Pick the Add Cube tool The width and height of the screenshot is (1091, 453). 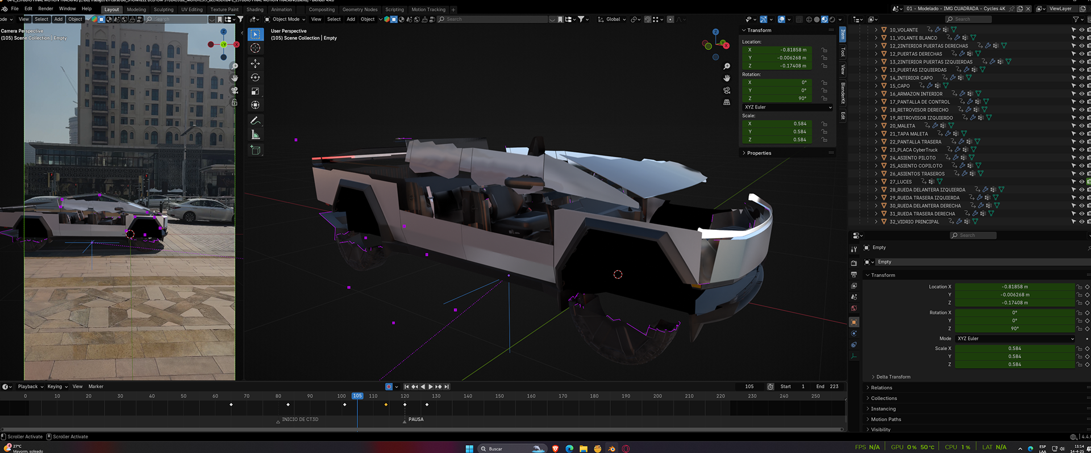click(x=255, y=150)
